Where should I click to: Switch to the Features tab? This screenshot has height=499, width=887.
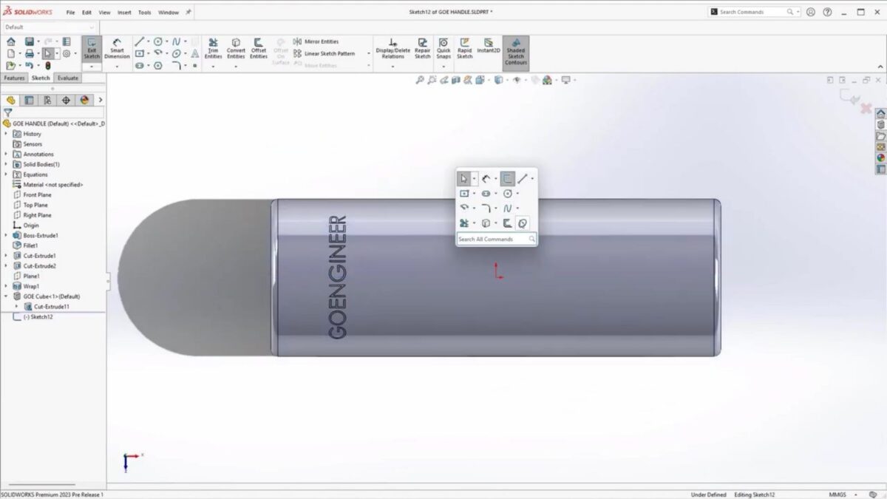14,78
